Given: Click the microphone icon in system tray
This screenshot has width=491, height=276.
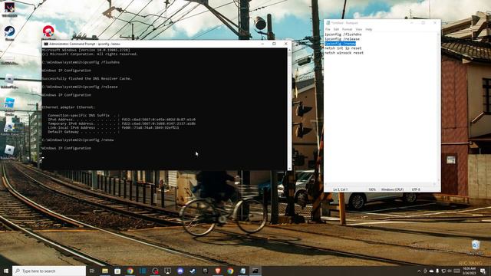Looking at the screenshot, I should [437, 271].
